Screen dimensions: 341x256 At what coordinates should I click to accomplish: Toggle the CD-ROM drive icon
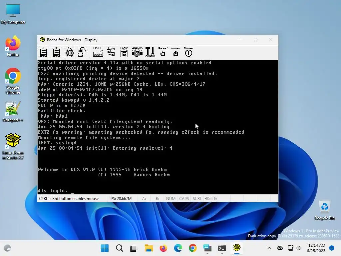[70, 52]
